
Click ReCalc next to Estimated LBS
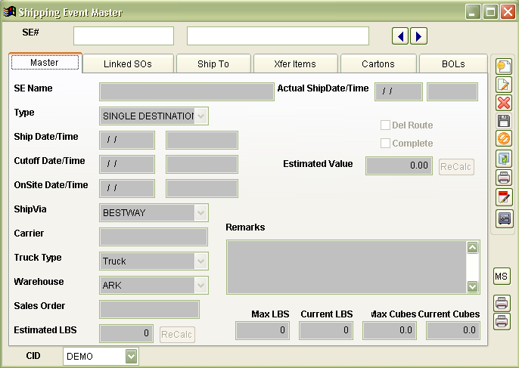click(177, 334)
